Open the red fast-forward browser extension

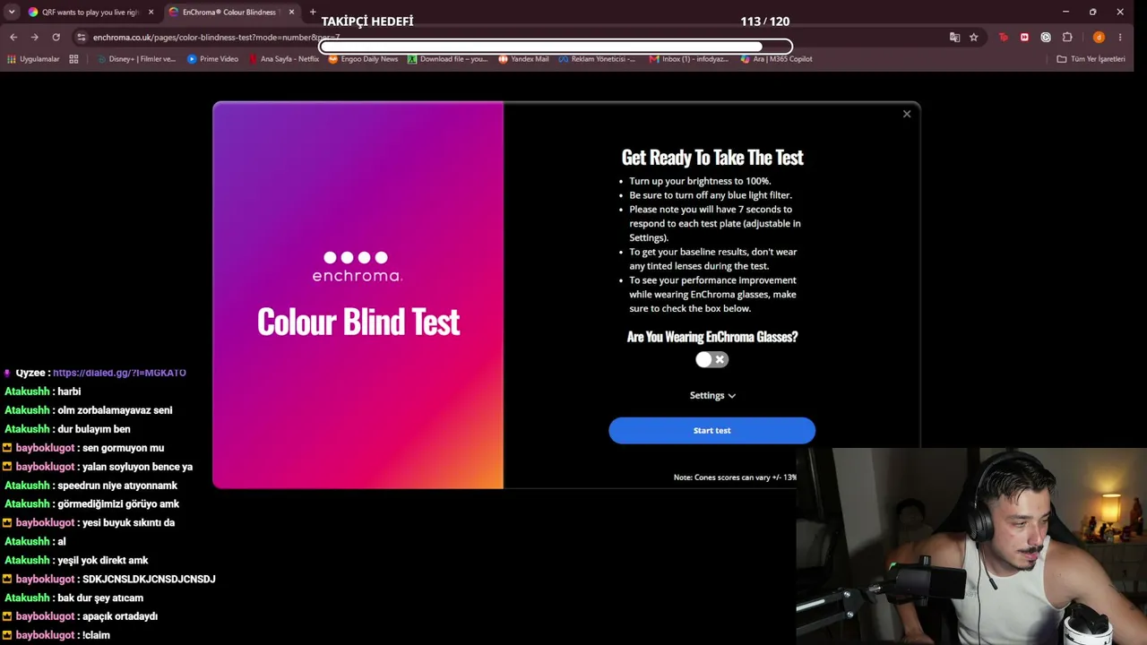point(1024,37)
